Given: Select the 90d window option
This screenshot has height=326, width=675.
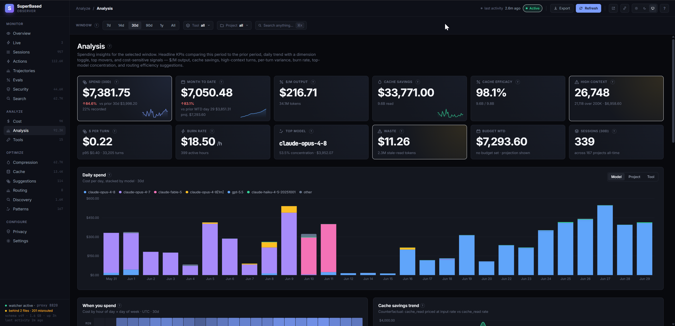Looking at the screenshot, I should [x=149, y=26].
